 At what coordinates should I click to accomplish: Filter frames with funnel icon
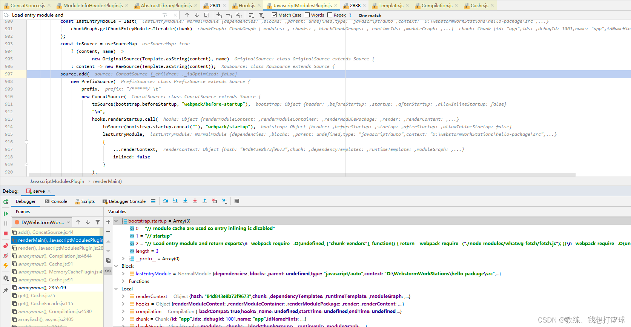click(x=98, y=222)
